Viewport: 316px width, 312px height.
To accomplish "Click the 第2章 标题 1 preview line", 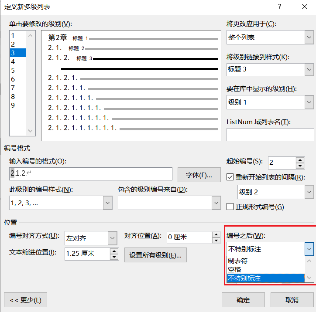I will (133, 38).
